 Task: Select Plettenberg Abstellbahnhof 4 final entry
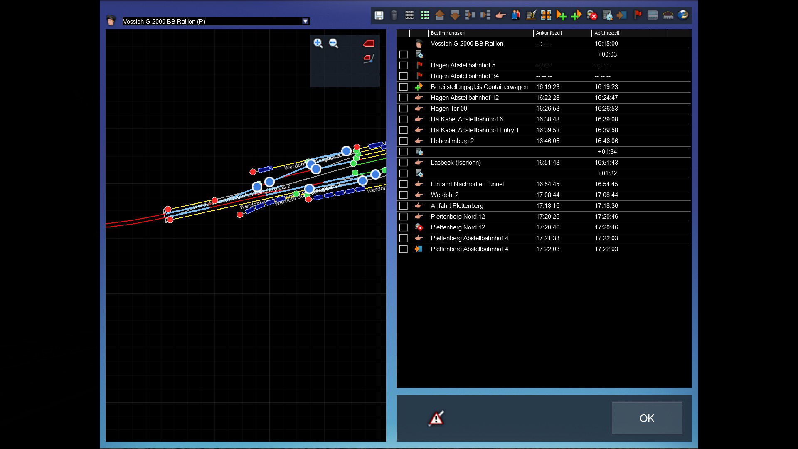point(469,249)
